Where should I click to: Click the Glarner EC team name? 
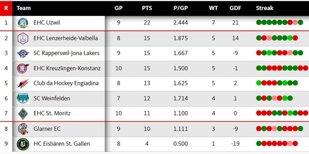point(47,128)
